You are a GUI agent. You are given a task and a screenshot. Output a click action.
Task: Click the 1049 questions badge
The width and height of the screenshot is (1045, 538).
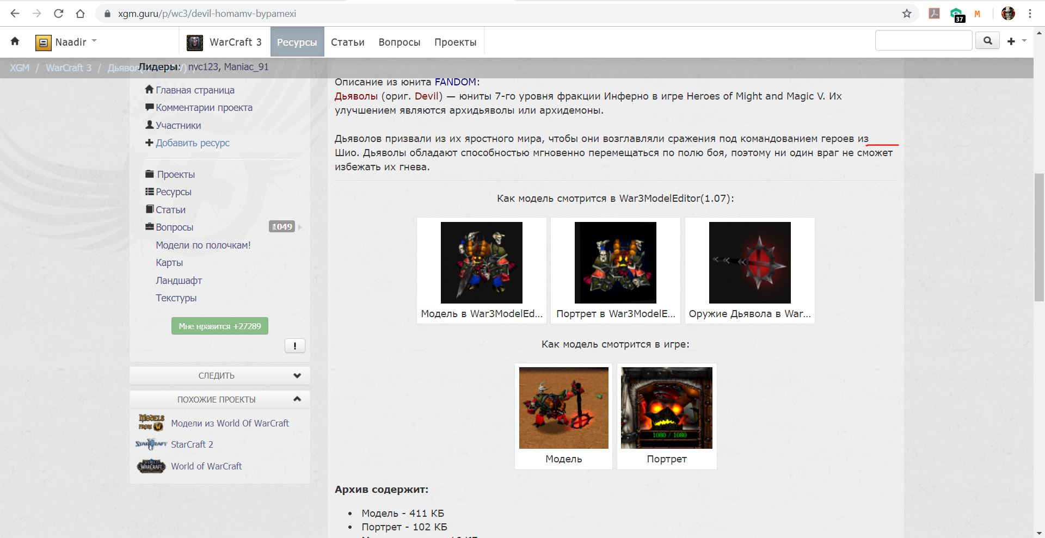coord(282,227)
